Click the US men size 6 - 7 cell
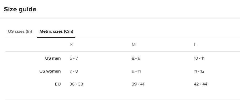The width and height of the screenshot is (240, 100). pos(74,58)
